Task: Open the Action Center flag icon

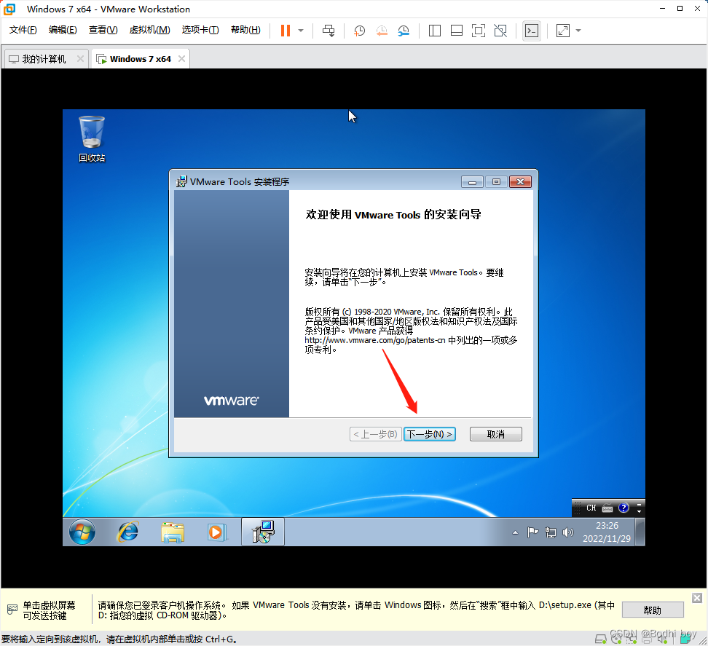Action: point(532,532)
